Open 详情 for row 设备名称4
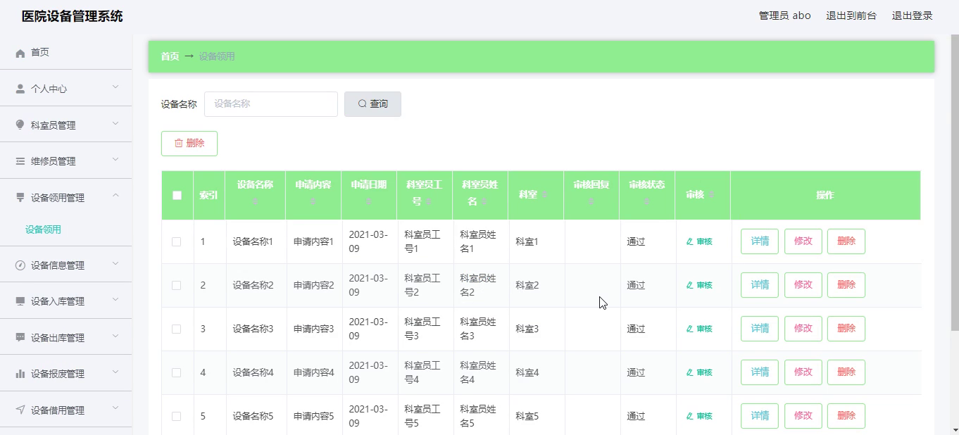Viewport: 959px width, 435px height. coord(760,372)
